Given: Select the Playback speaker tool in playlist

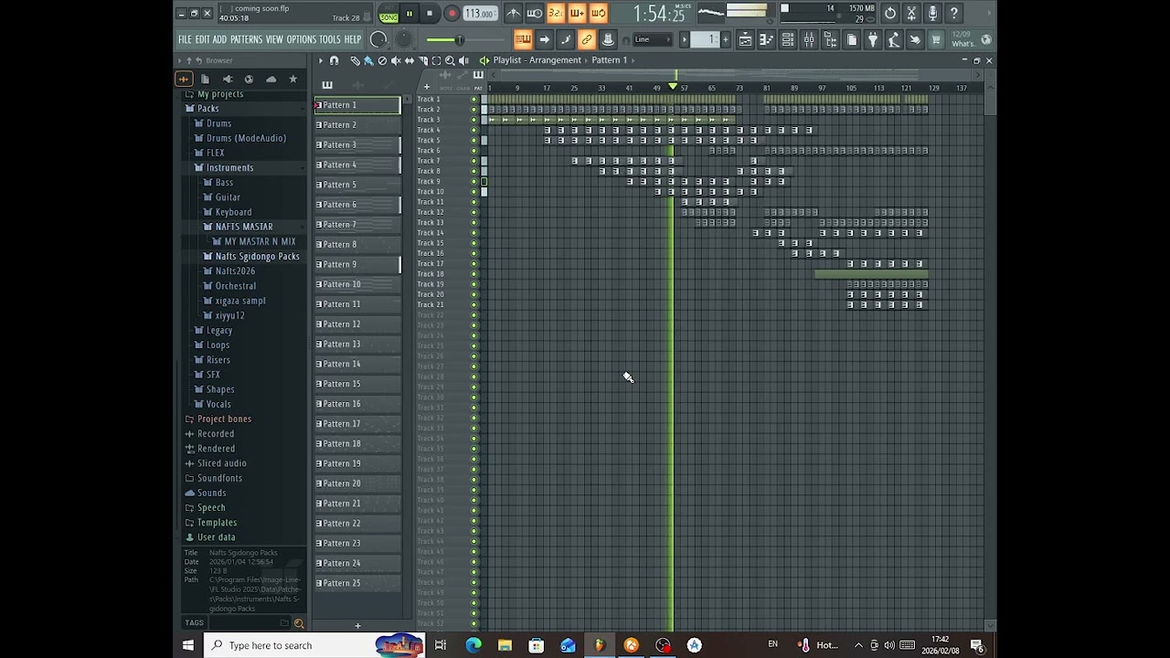Looking at the screenshot, I should [463, 60].
